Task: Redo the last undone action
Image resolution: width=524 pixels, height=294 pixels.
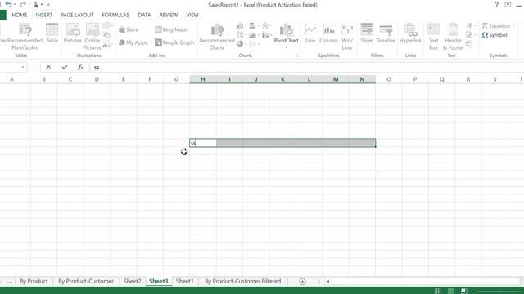Action: point(23,5)
